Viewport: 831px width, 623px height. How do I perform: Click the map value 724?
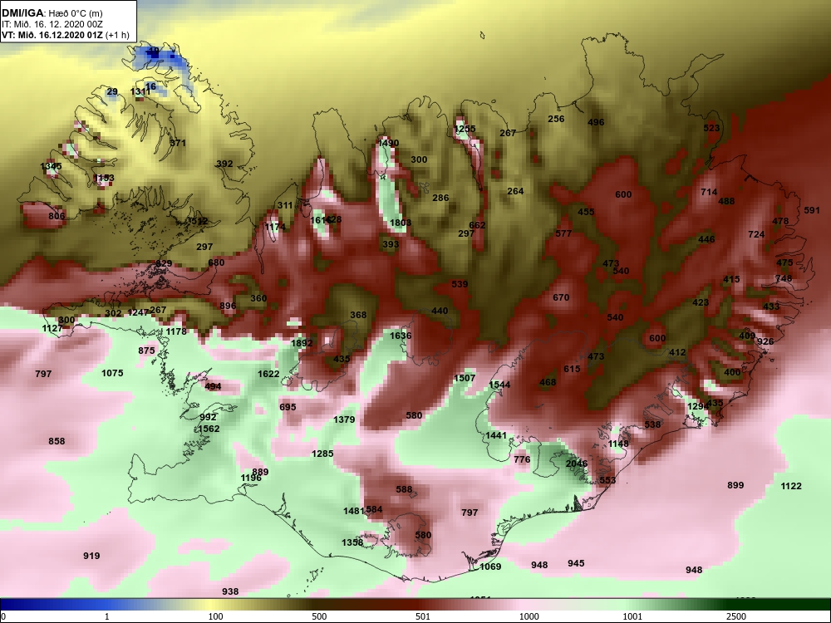click(756, 234)
